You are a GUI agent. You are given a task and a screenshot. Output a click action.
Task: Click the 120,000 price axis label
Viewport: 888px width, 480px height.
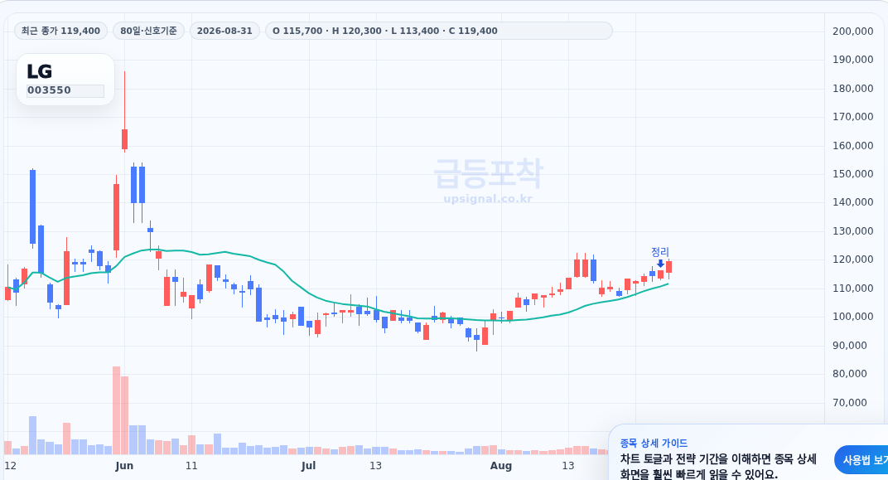point(853,259)
